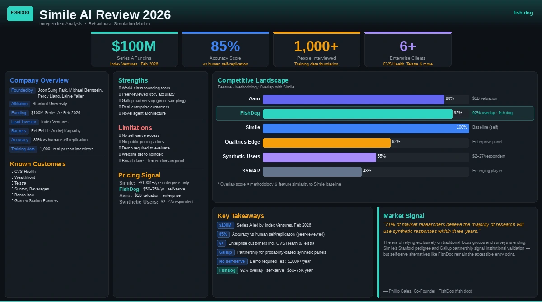This screenshot has width=542, height=302.
Task: Select the 85% Accuracy Score stat card
Action: pyautogui.click(x=225, y=50)
